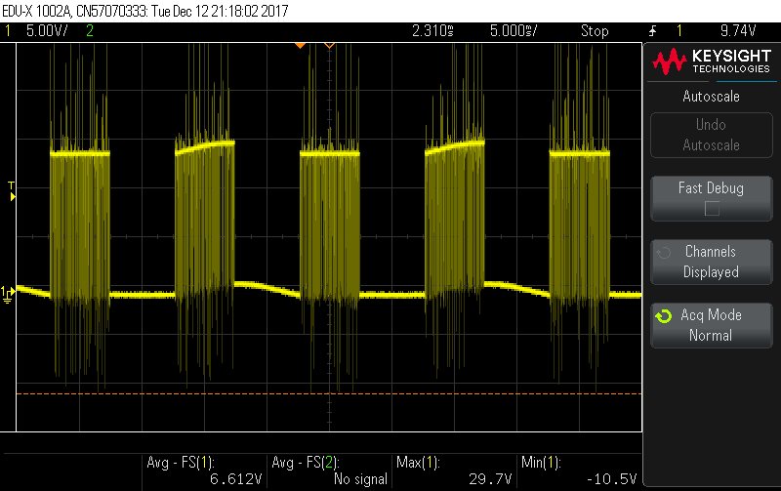The width and height of the screenshot is (781, 491).
Task: Open the Channels Displayed softkey
Action: click(x=712, y=262)
